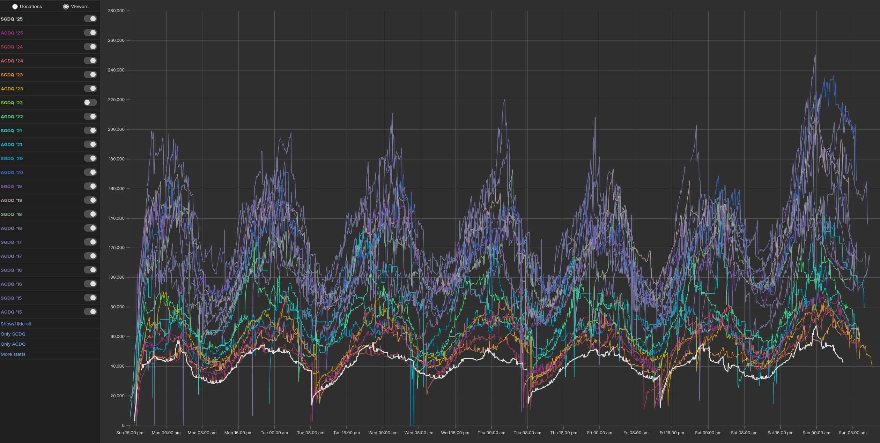Viewport: 880px width, 443px height.
Task: Click the 100,000 y-axis label
Action: coord(116,277)
